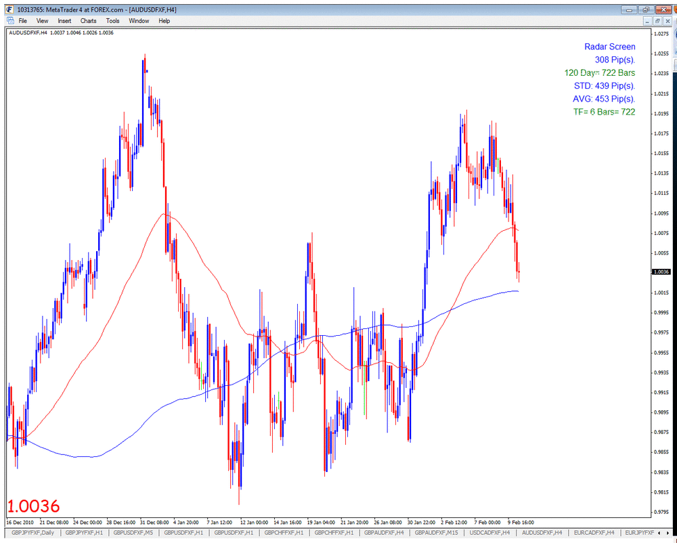Minimize the inner chart window
Screen dimensions: 677x543
coord(647,21)
